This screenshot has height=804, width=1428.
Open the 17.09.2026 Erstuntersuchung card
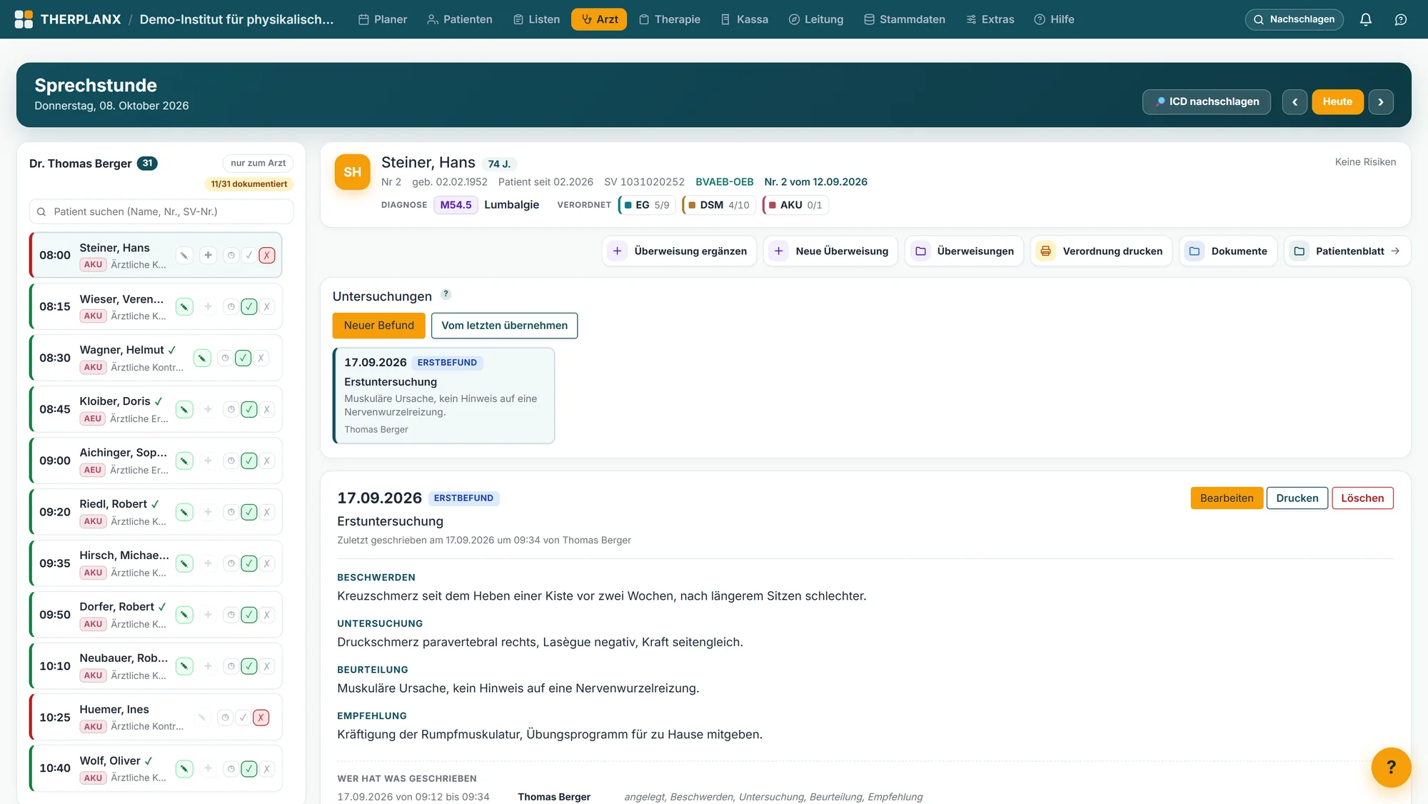click(444, 396)
